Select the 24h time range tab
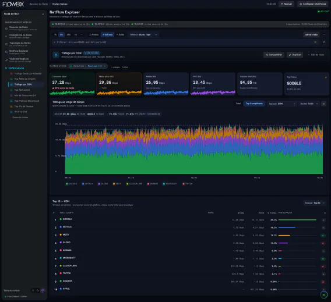Screen dimensions: 331x302 [x=68, y=34]
